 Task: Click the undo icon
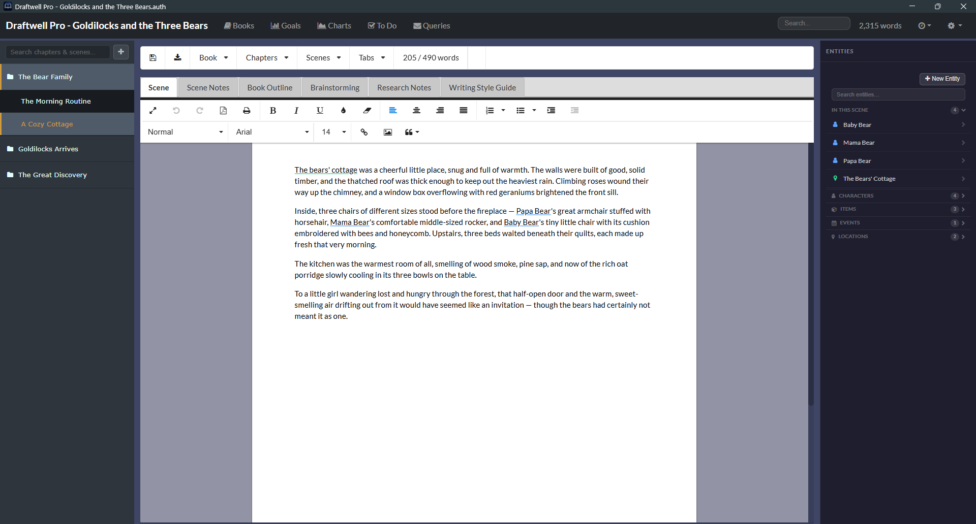[176, 110]
